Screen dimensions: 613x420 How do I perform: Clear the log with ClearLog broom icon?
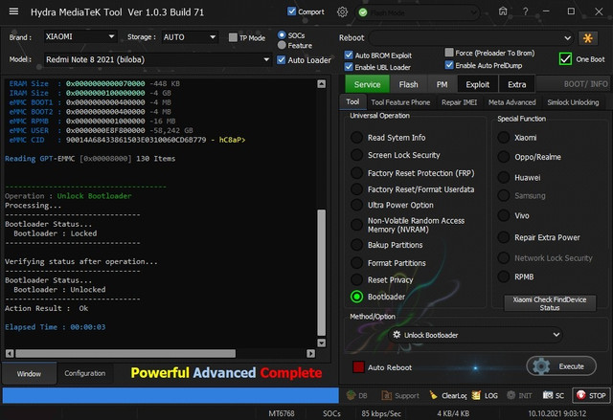point(435,395)
